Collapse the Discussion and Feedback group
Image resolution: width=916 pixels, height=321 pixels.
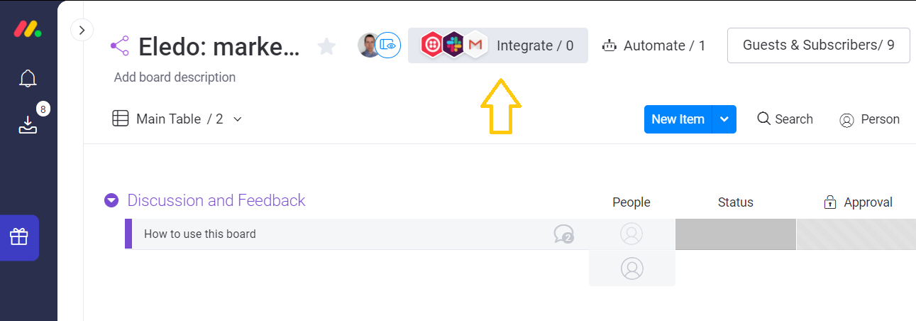tap(111, 201)
